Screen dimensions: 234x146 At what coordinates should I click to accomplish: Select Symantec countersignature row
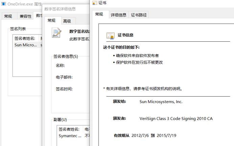click(x=74, y=136)
